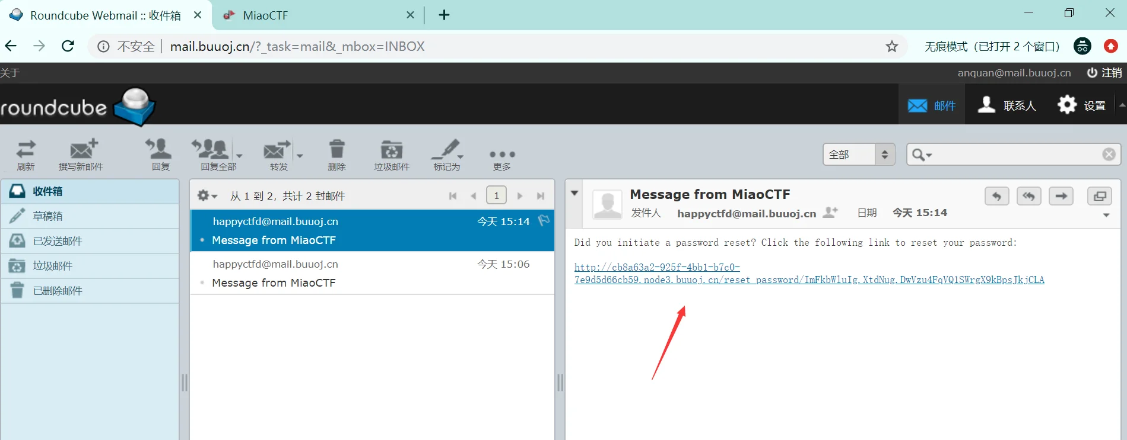Select the 15:14 message from happyctfd

pos(372,230)
